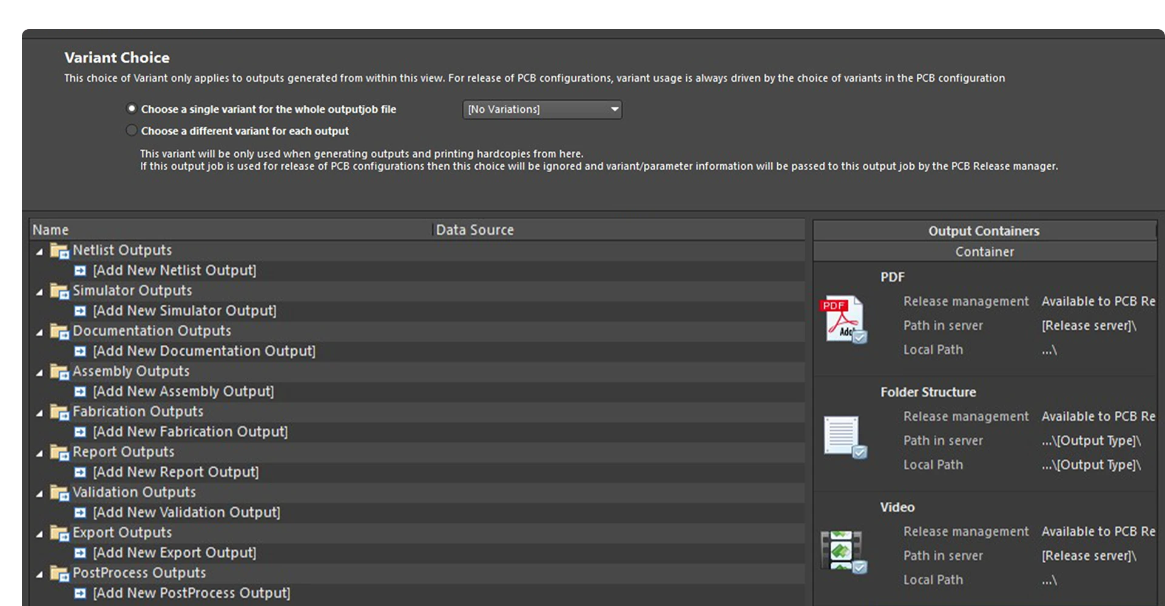1165x606 pixels.
Task: Add a new validation output
Action: pos(186,513)
